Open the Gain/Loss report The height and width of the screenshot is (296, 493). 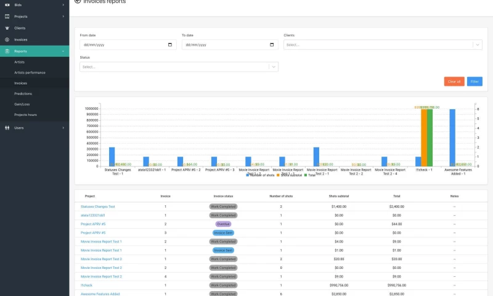pos(22,104)
